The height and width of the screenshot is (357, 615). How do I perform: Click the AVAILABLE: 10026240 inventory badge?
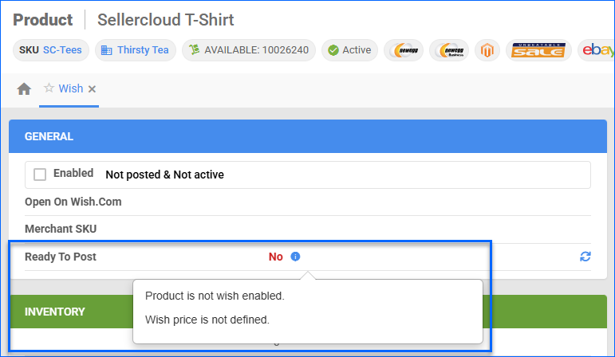[x=249, y=50]
